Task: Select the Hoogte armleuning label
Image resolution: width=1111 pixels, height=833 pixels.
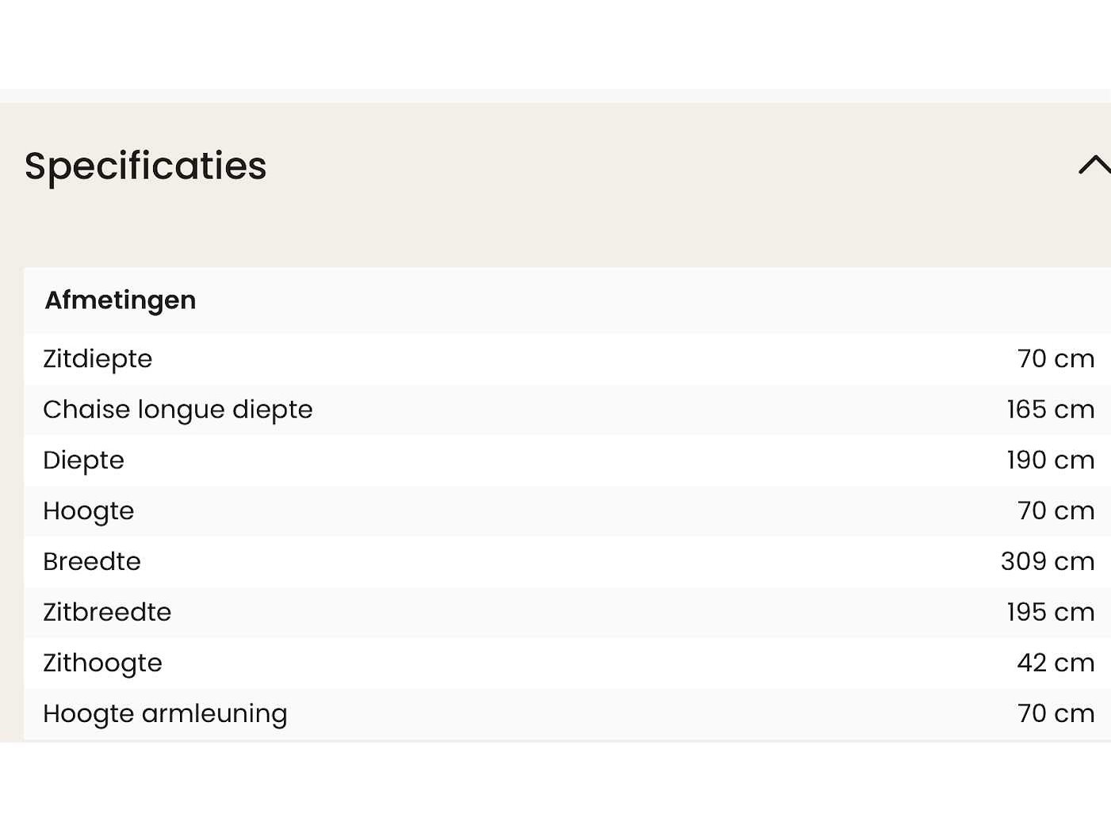Action: coord(165,714)
